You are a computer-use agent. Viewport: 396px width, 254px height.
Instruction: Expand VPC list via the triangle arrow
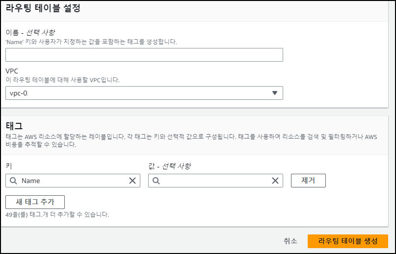tap(275, 93)
